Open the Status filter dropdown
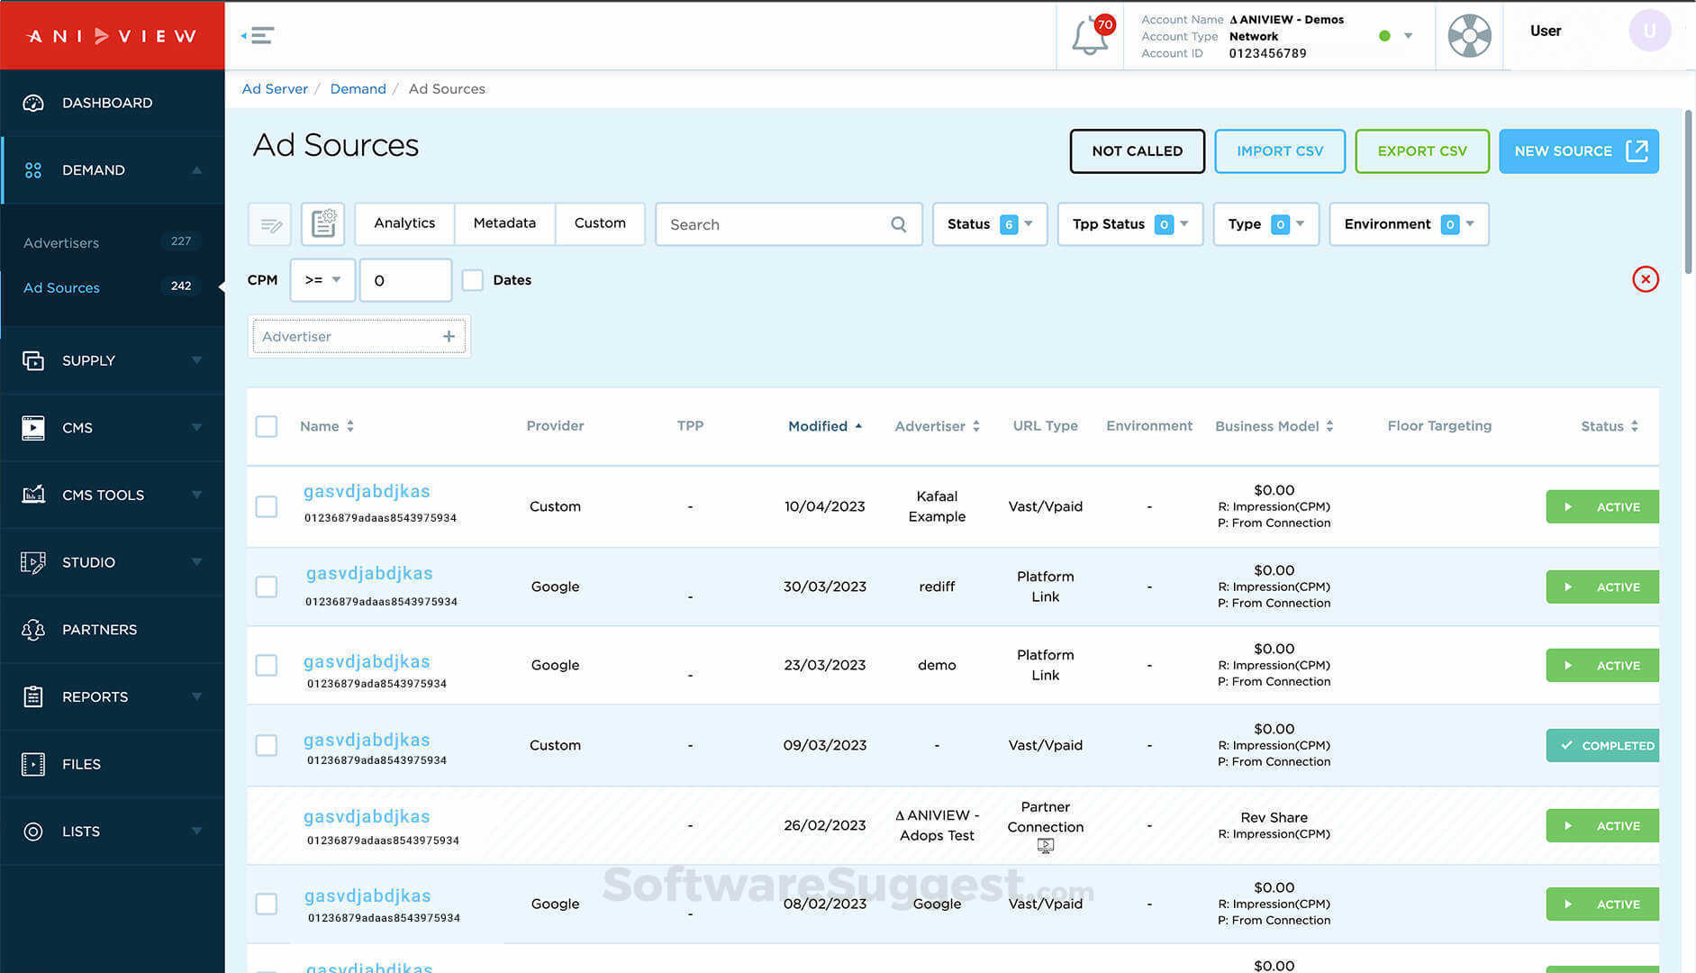This screenshot has height=973, width=1696. coord(989,224)
